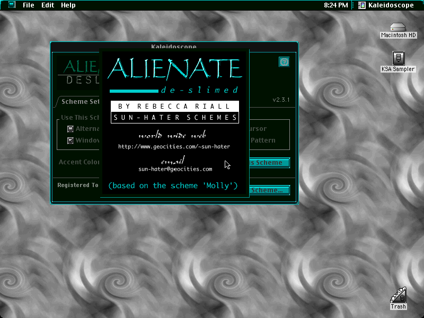Click the lower teal 'Scheme...' button
The height and width of the screenshot is (318, 424).
[x=270, y=190]
